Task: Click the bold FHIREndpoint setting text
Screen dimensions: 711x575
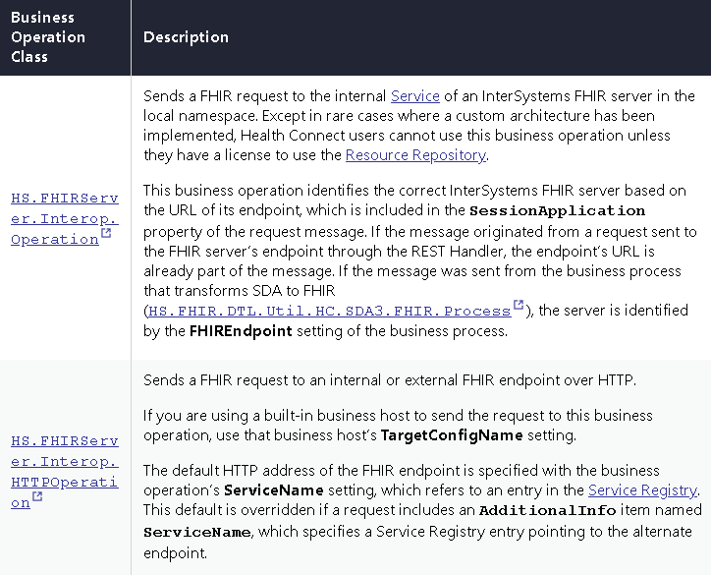Action: coord(241,330)
